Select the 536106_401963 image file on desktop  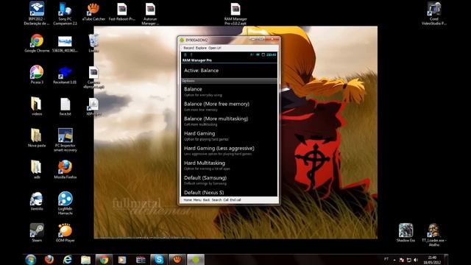65,43
